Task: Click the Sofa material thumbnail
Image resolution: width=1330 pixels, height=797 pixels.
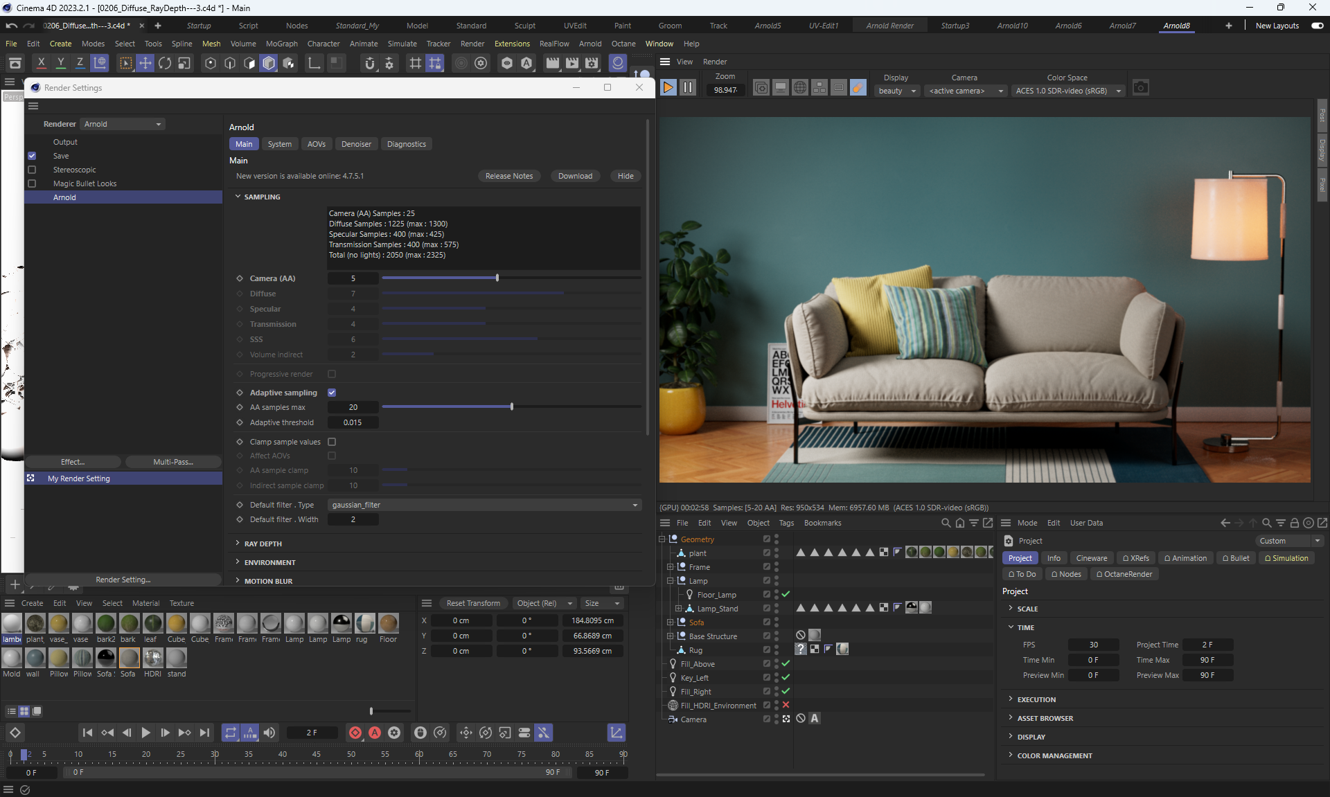Action: (129, 658)
